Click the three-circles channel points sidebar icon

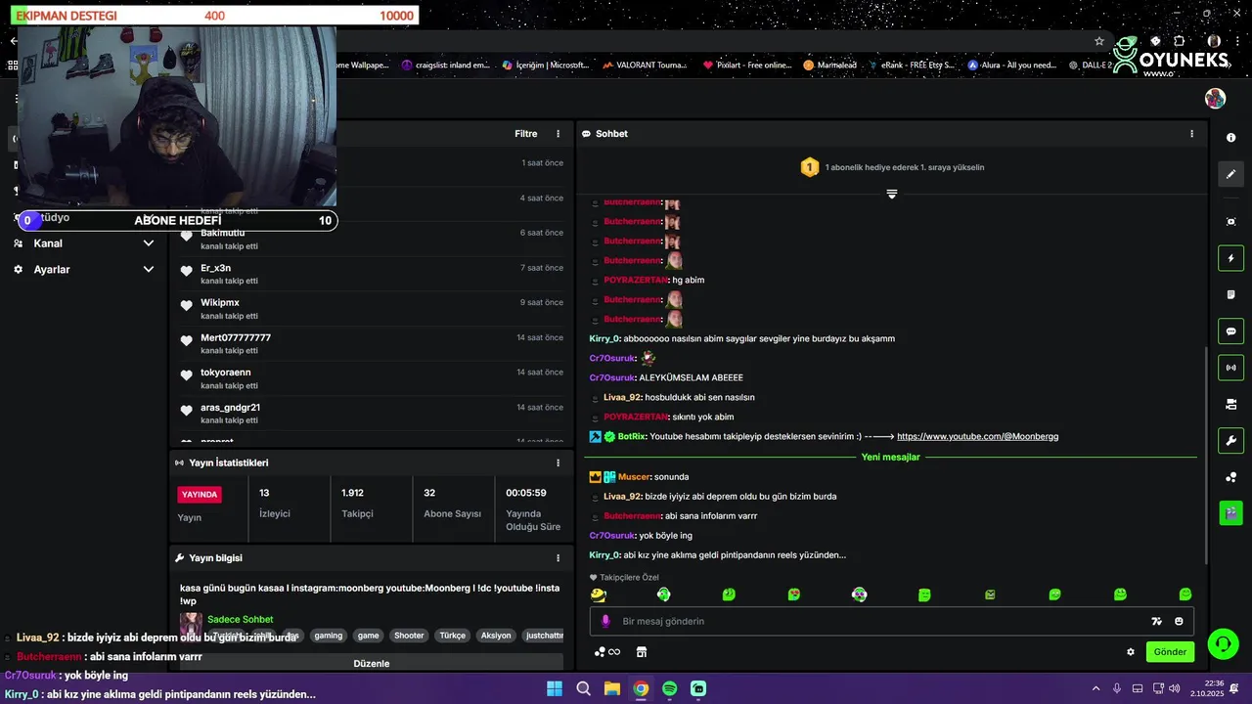1230,477
